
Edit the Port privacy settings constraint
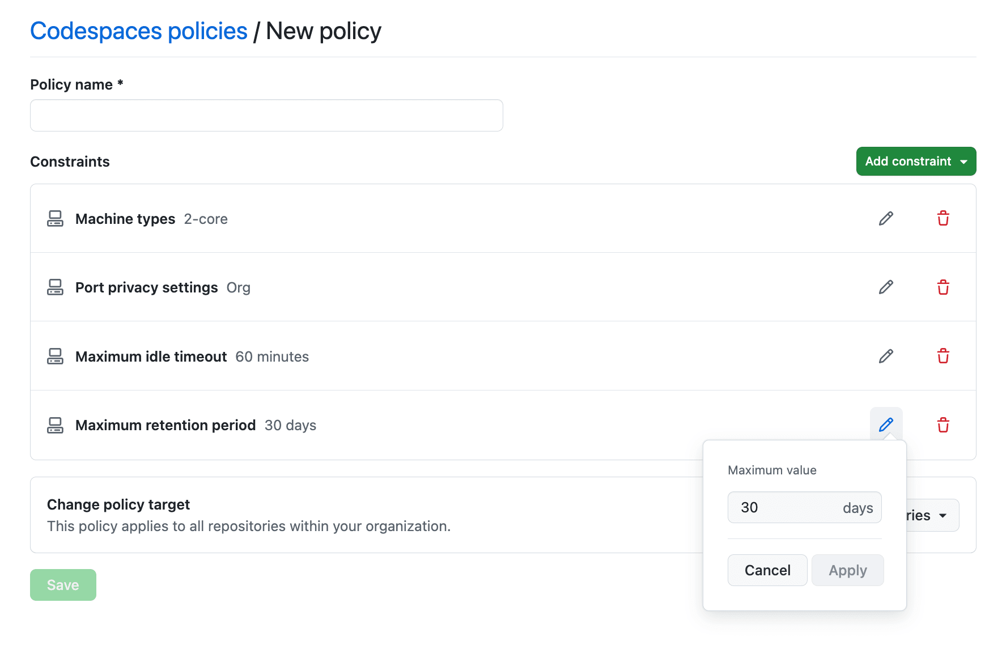click(886, 287)
